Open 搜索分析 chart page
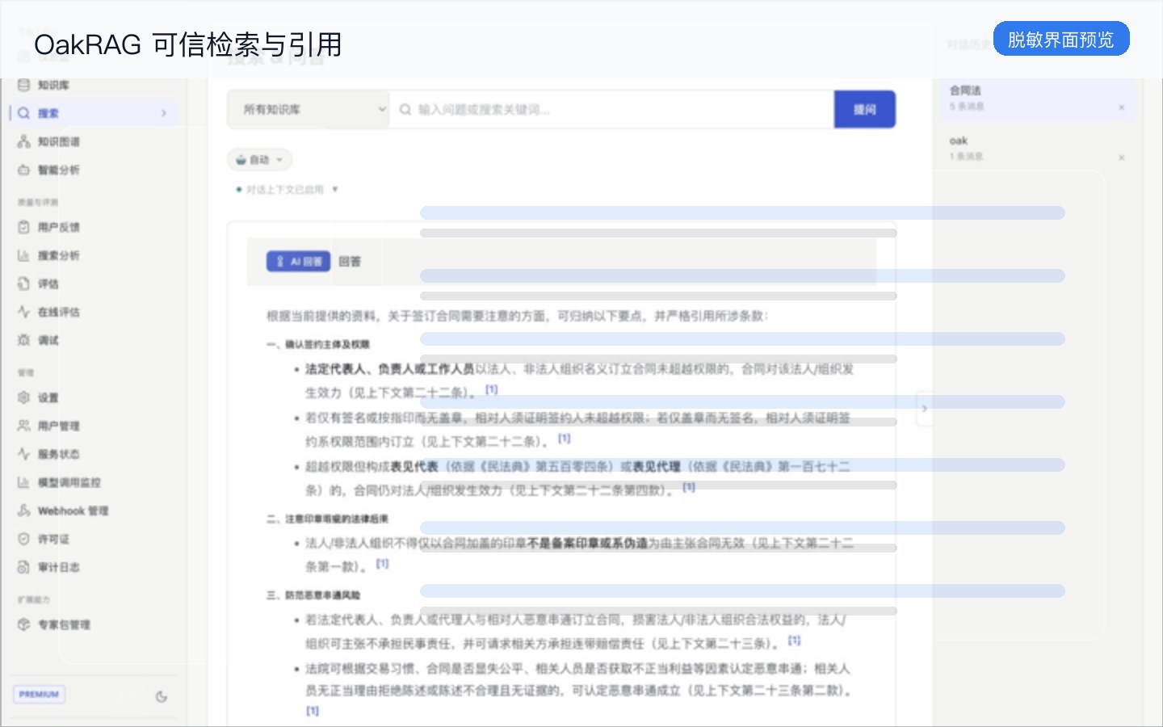The width and height of the screenshot is (1163, 727). pos(58,255)
